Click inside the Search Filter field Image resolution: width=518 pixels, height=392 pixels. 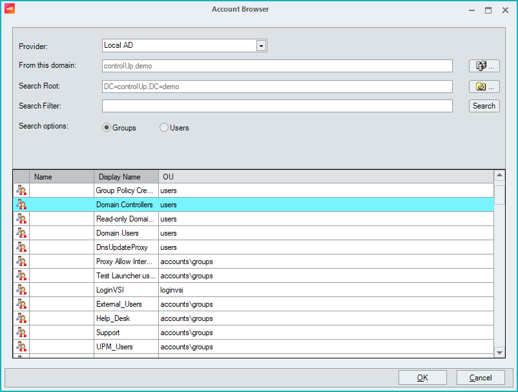tap(276, 106)
